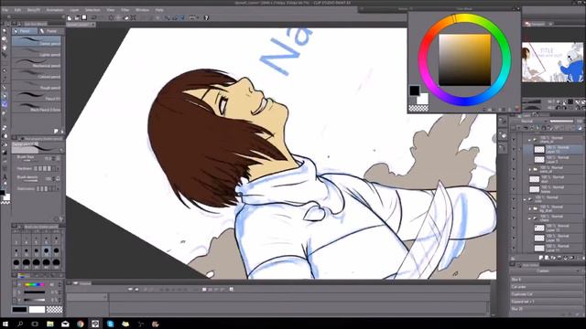Click the Fill bucket toolbar icon
Screen dimensions: 586x329
point(126,17)
